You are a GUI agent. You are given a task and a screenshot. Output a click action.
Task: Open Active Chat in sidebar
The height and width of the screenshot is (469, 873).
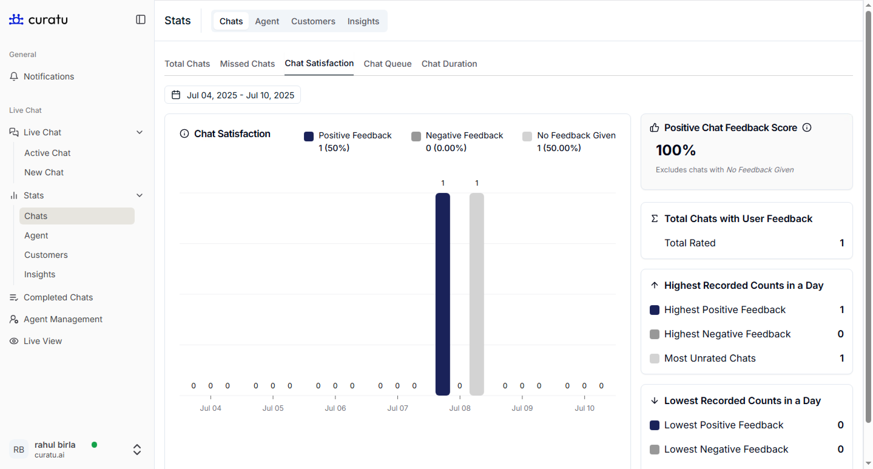(47, 153)
